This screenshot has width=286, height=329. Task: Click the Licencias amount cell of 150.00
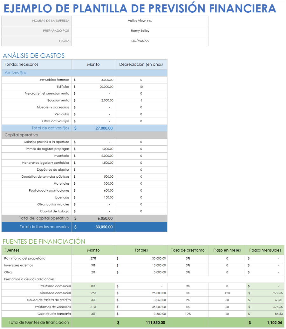(x=94, y=197)
